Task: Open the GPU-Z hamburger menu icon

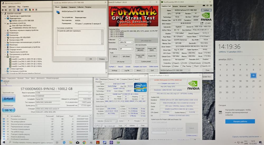Action: pyautogui.click(x=211, y=6)
